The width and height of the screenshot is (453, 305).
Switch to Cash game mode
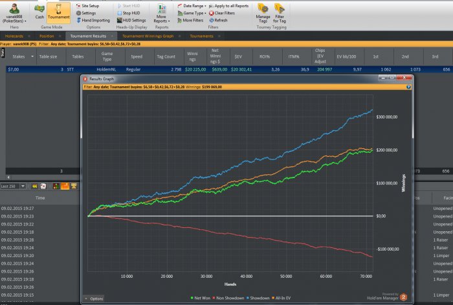39,12
